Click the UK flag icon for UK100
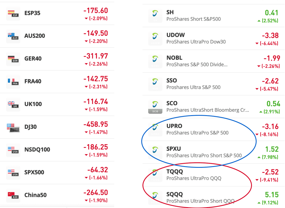 13,105
